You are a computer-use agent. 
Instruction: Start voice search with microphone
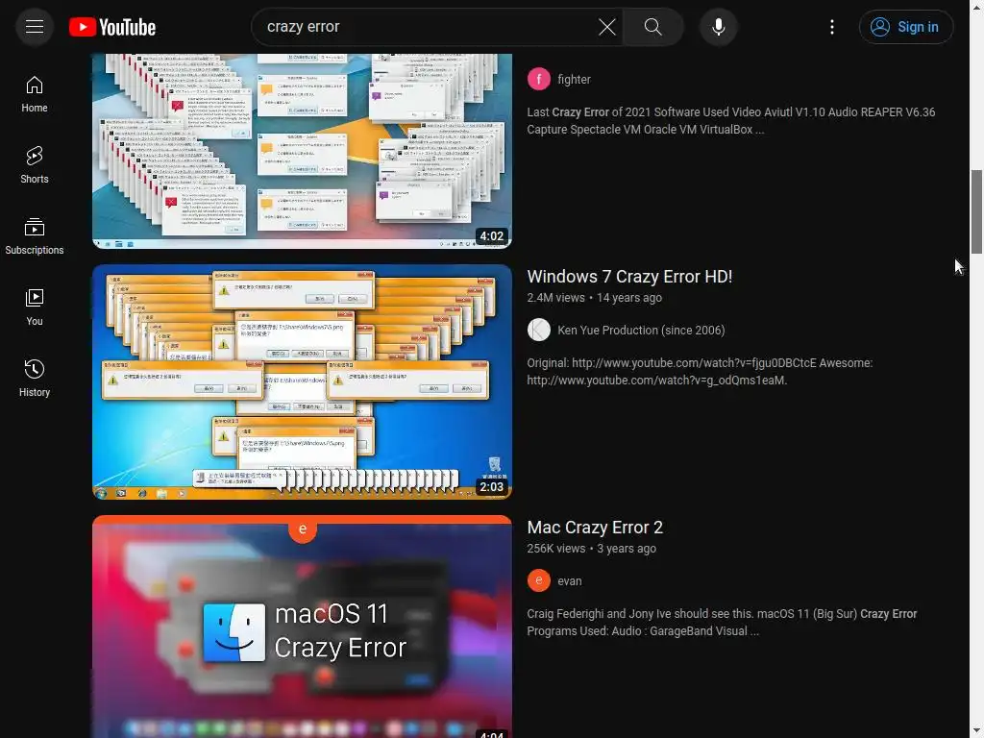tap(719, 27)
